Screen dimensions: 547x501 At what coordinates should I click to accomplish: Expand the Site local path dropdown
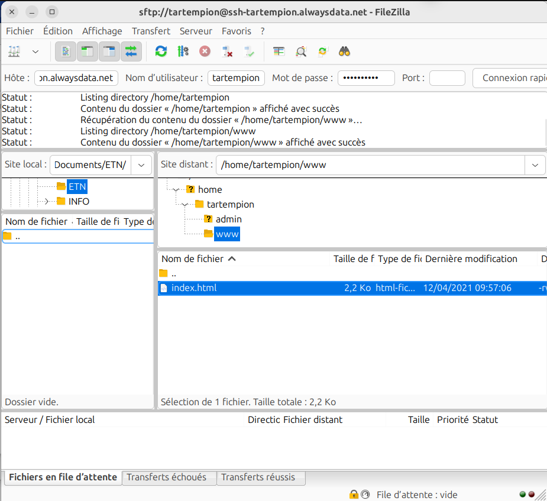[141, 165]
